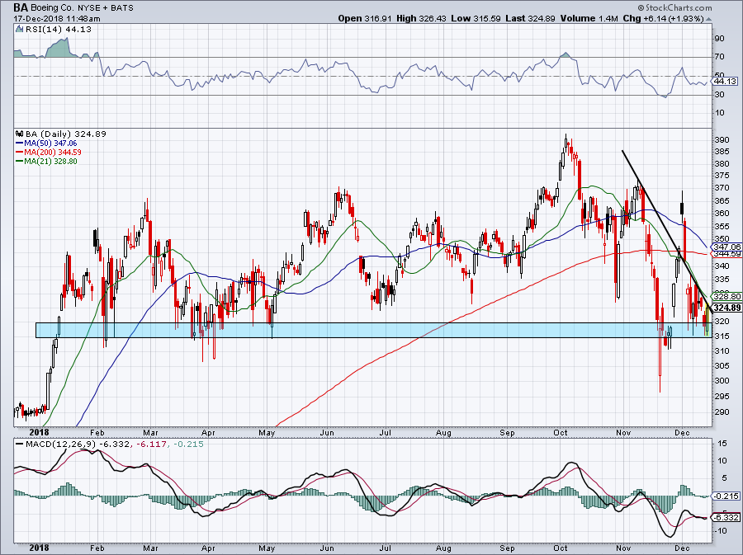
Task: Click the Jun label under the price panel
Action: tap(327, 432)
